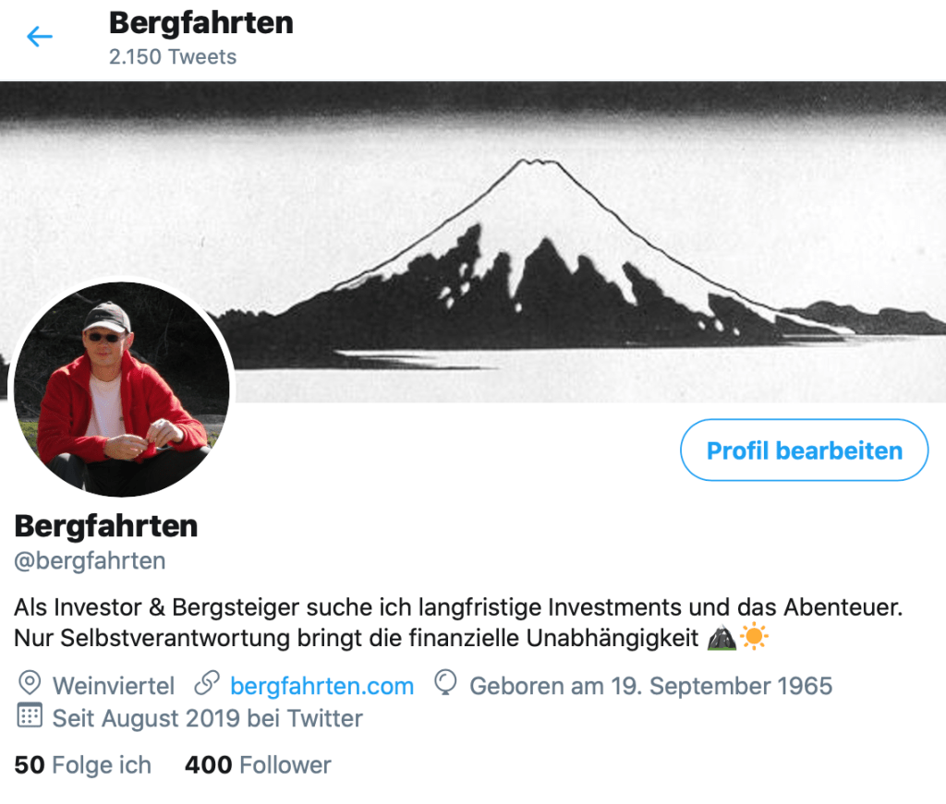This screenshot has height=804, width=946.
Task: Click the location pin icon near Weinviertel
Action: pyautogui.click(x=30, y=684)
